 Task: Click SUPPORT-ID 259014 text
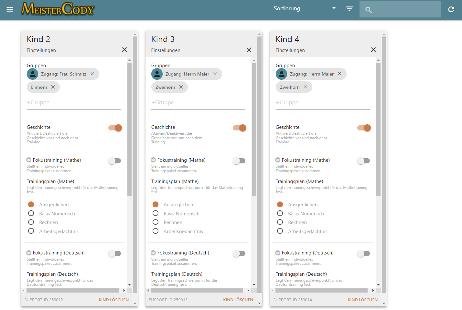click(x=293, y=300)
